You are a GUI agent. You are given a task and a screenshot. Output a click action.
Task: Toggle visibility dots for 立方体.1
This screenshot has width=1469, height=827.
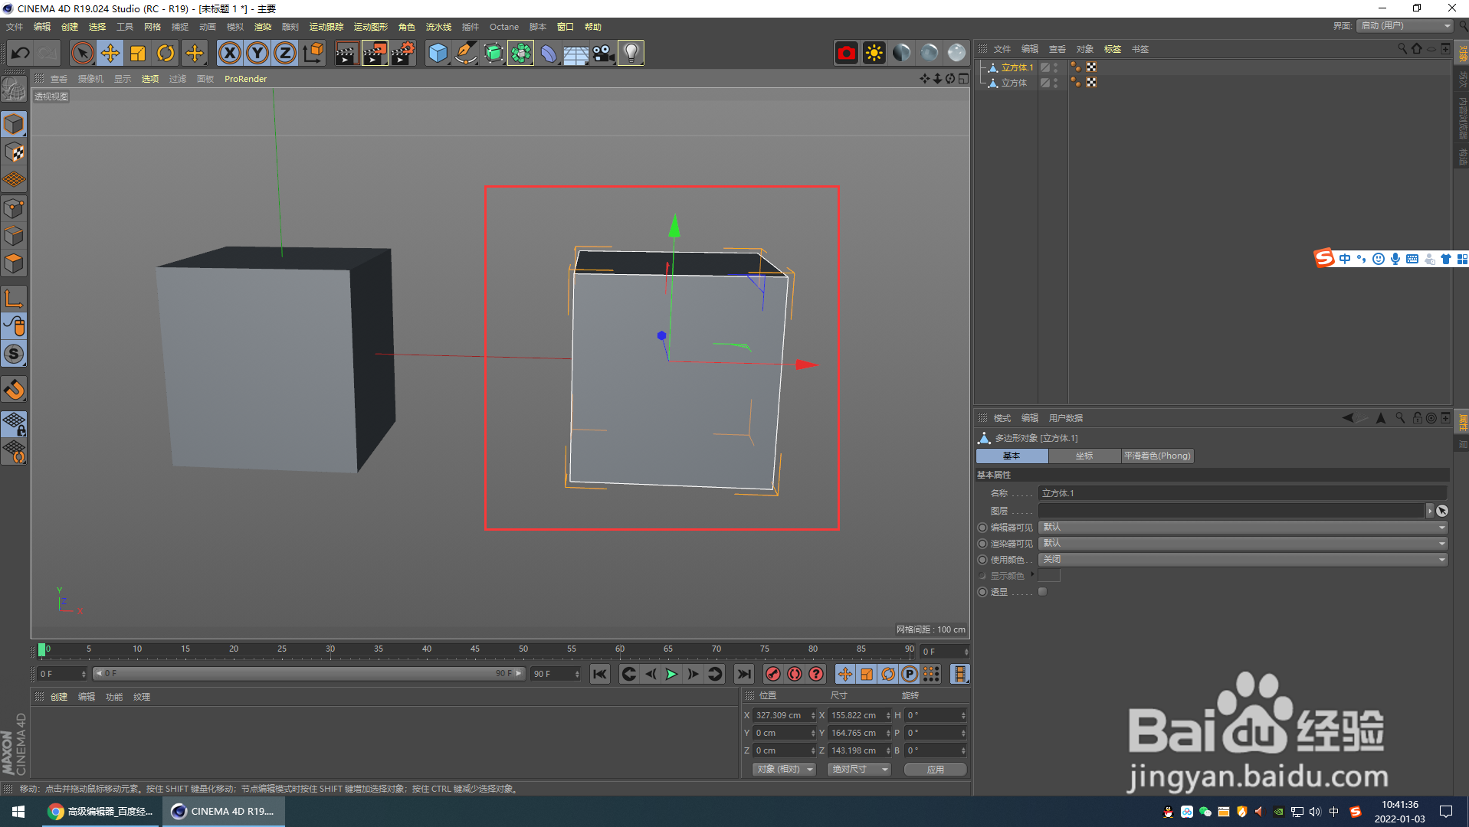1056,67
